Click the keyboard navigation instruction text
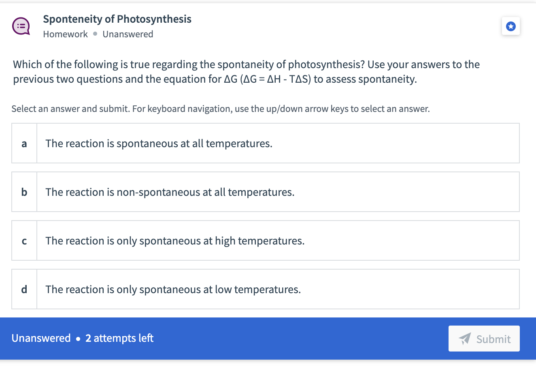The width and height of the screenshot is (536, 373). point(221,109)
